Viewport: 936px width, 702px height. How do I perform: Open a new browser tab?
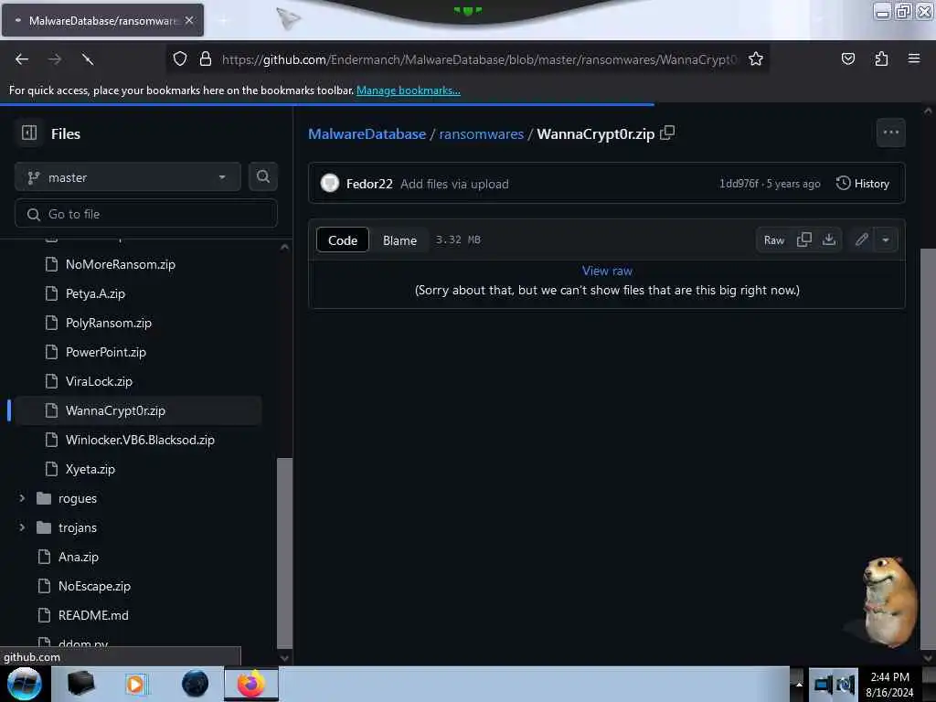pyautogui.click(x=223, y=20)
